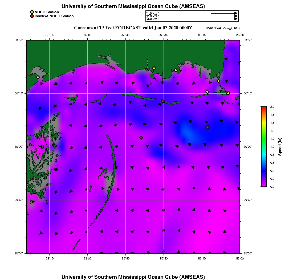This screenshot has width=293, height=280.
Task: Select the easternmost red inactive station marker
Action: point(207,127)
